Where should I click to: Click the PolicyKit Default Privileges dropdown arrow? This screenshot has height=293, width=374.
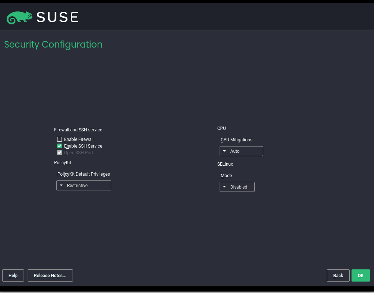[x=62, y=185]
